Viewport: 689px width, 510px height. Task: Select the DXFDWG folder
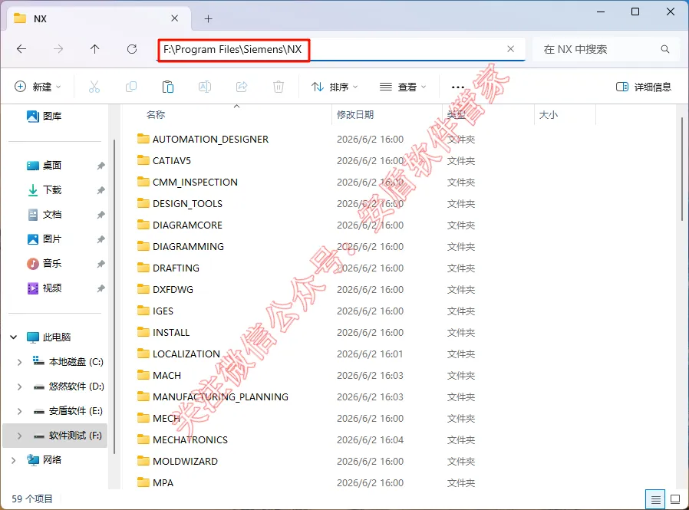pyautogui.click(x=165, y=289)
